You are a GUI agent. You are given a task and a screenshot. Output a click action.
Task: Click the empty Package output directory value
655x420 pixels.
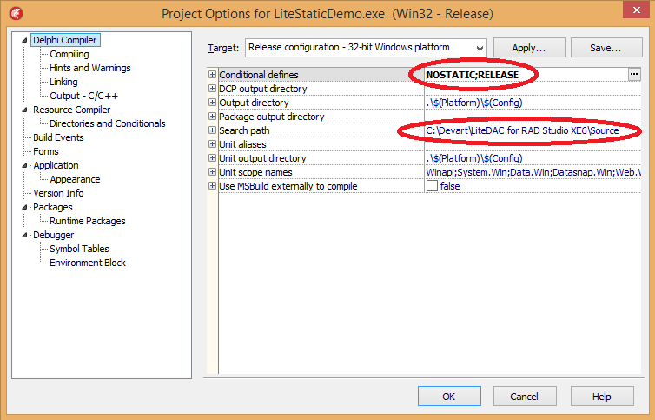[533, 117]
